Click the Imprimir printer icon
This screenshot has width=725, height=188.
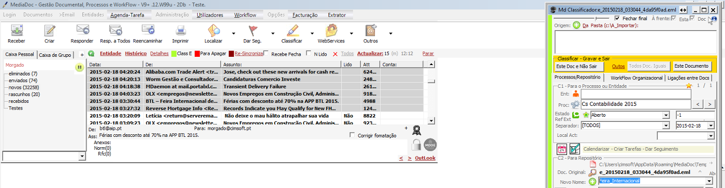click(180, 30)
